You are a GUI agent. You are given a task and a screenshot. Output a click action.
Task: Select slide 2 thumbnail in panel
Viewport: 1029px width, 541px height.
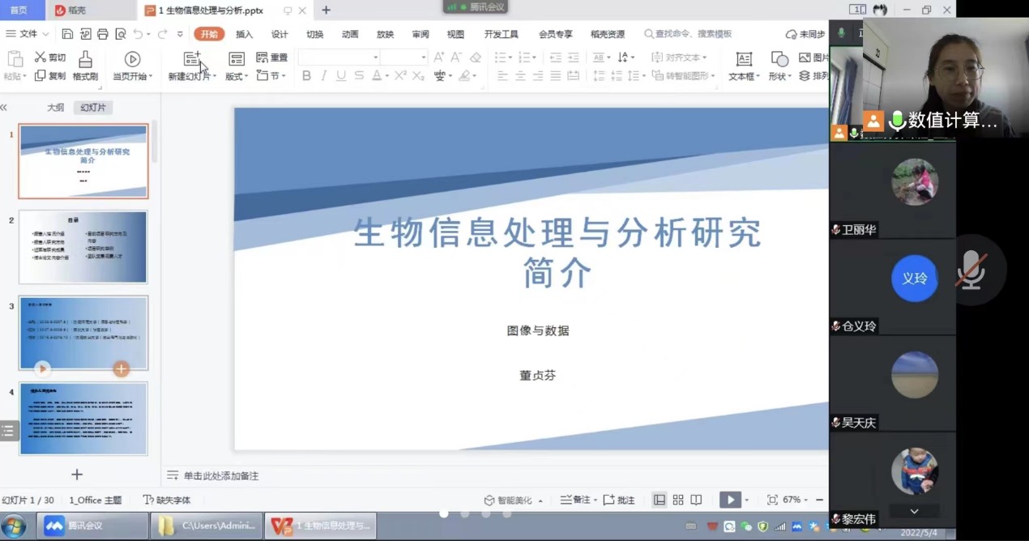coord(83,247)
